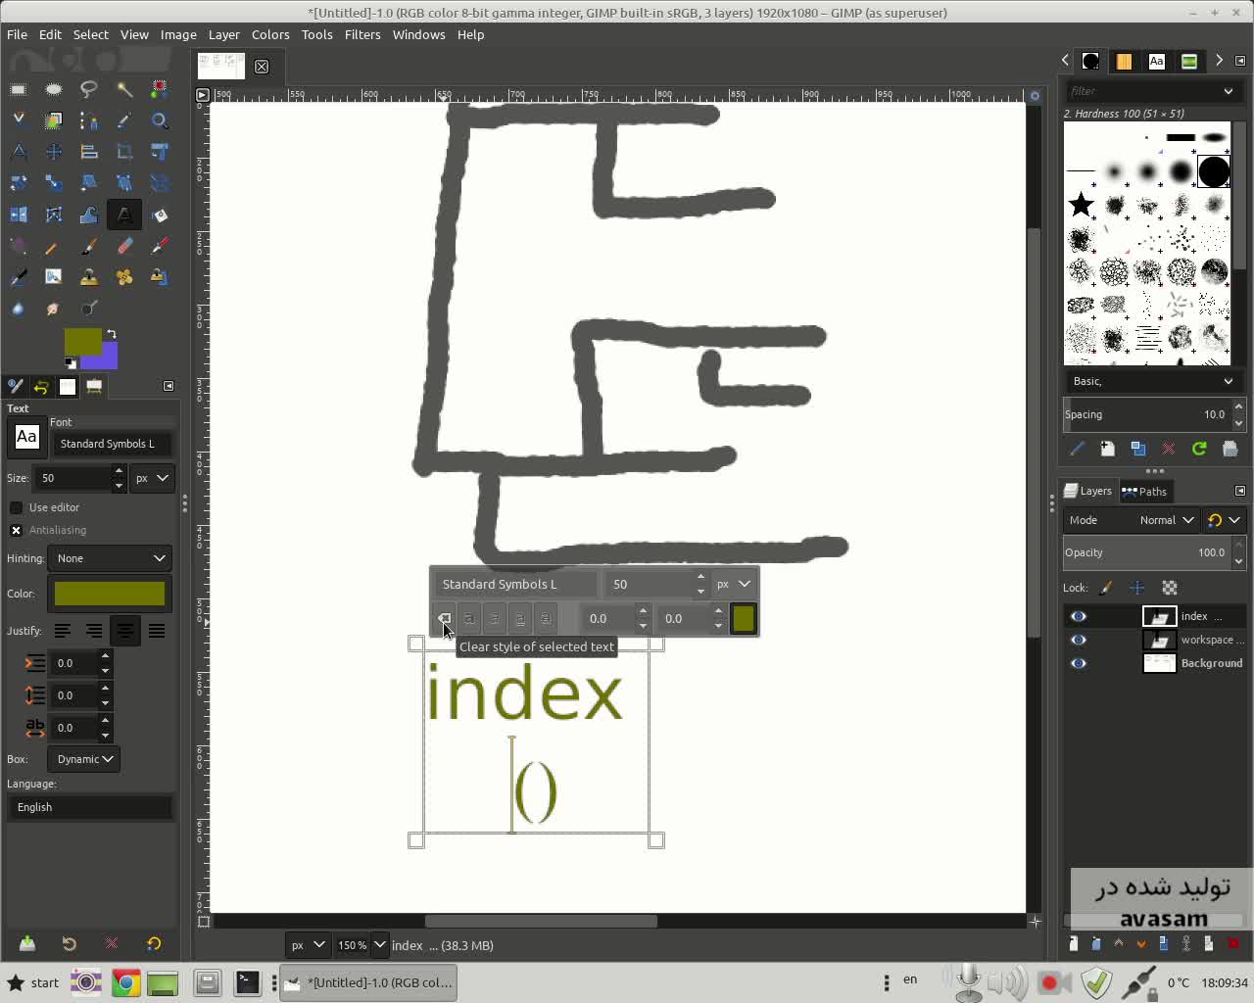Image resolution: width=1254 pixels, height=1003 pixels.
Task: Click the Text tool icon
Action: [124, 215]
